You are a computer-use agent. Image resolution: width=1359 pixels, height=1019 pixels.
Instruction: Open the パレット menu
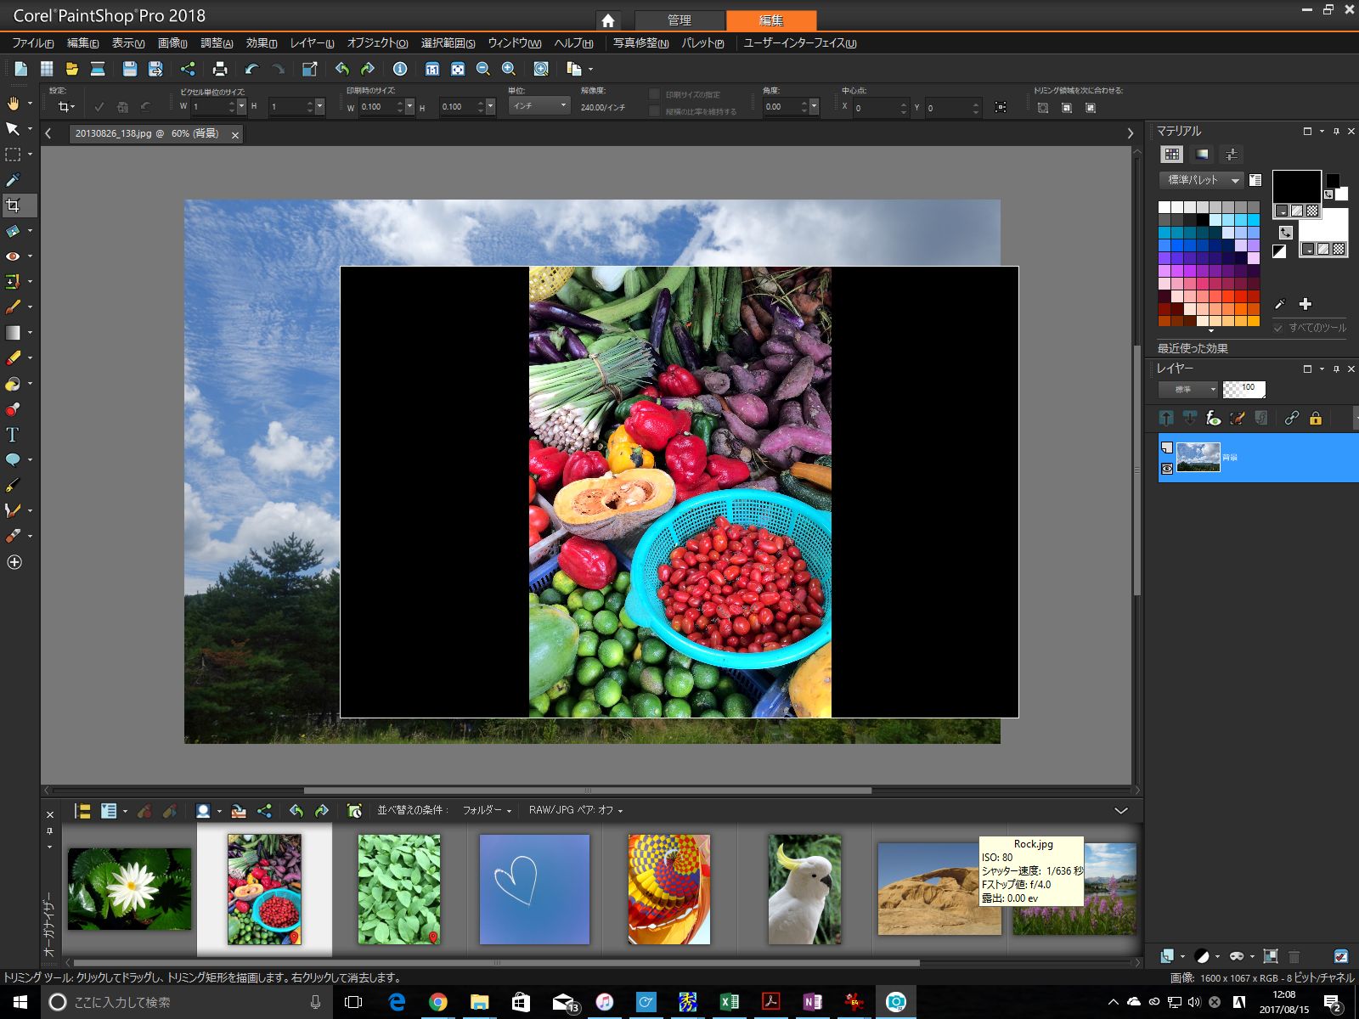tap(702, 43)
